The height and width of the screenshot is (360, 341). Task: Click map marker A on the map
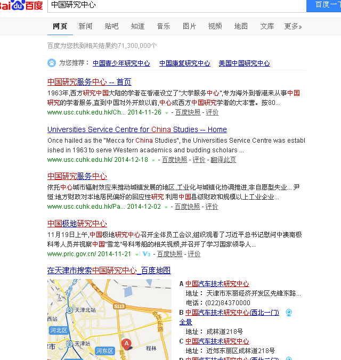[x=126, y=344]
